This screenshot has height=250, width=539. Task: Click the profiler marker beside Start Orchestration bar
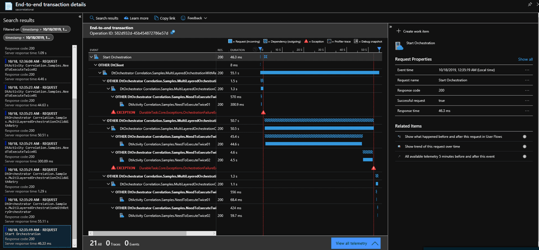coord(266,57)
